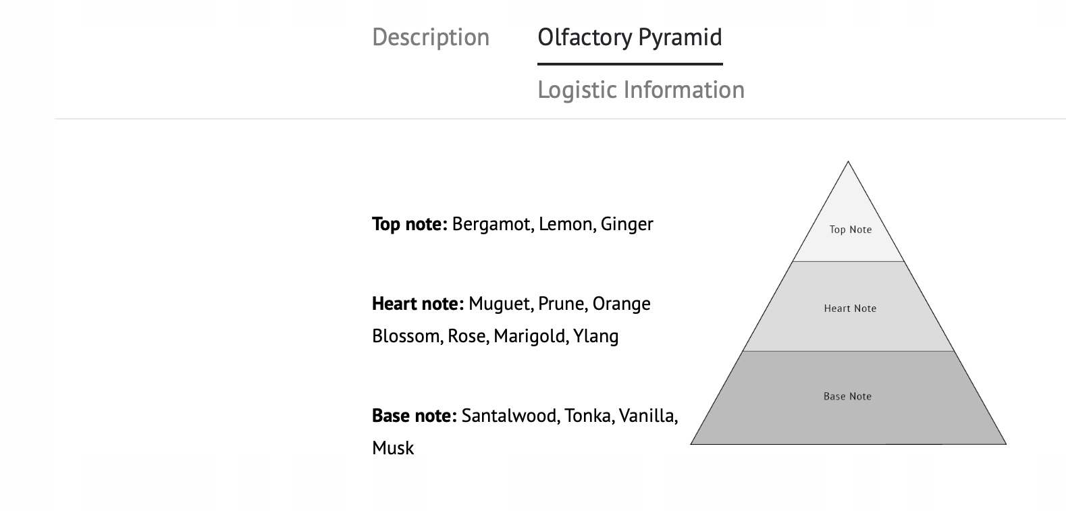The image size is (1066, 511).
Task: Click the bold "Top note:" text label
Action: pos(409,224)
